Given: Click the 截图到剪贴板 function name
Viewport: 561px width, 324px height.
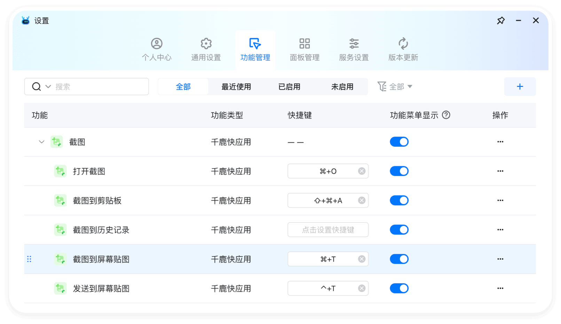Looking at the screenshot, I should (x=97, y=201).
